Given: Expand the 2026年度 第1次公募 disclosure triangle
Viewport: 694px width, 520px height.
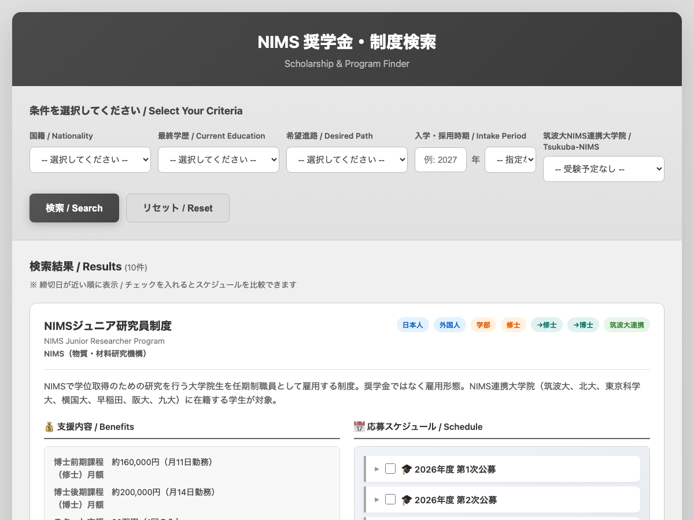Looking at the screenshot, I should click(x=377, y=469).
